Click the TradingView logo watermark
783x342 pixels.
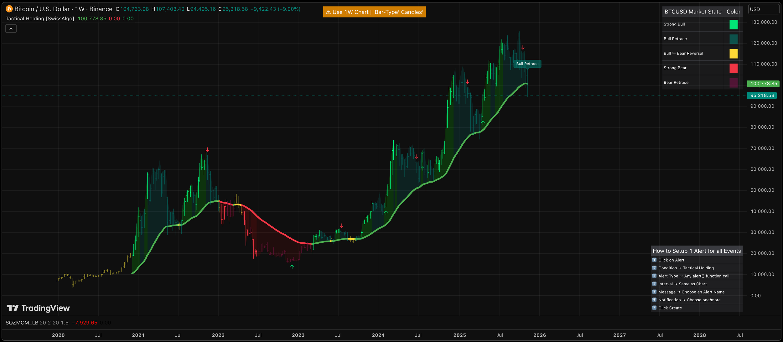[38, 308]
